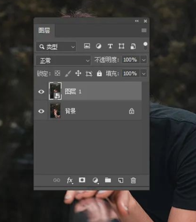Viewport: 196px width, 222px height.
Task: Filter for adjustment layers icon
Action: coord(98,46)
